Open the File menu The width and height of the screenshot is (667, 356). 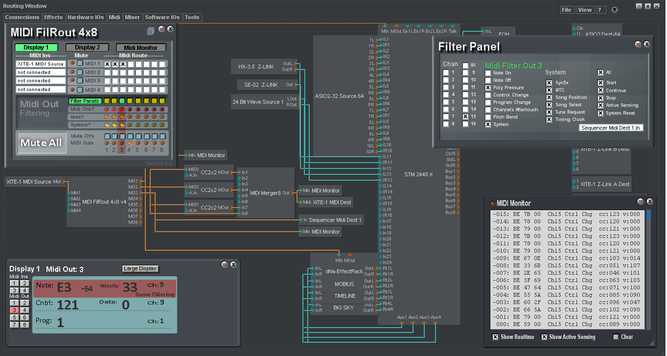click(x=567, y=10)
